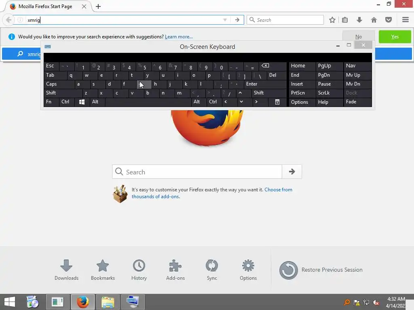Toggle the left Shift key

coord(63,93)
